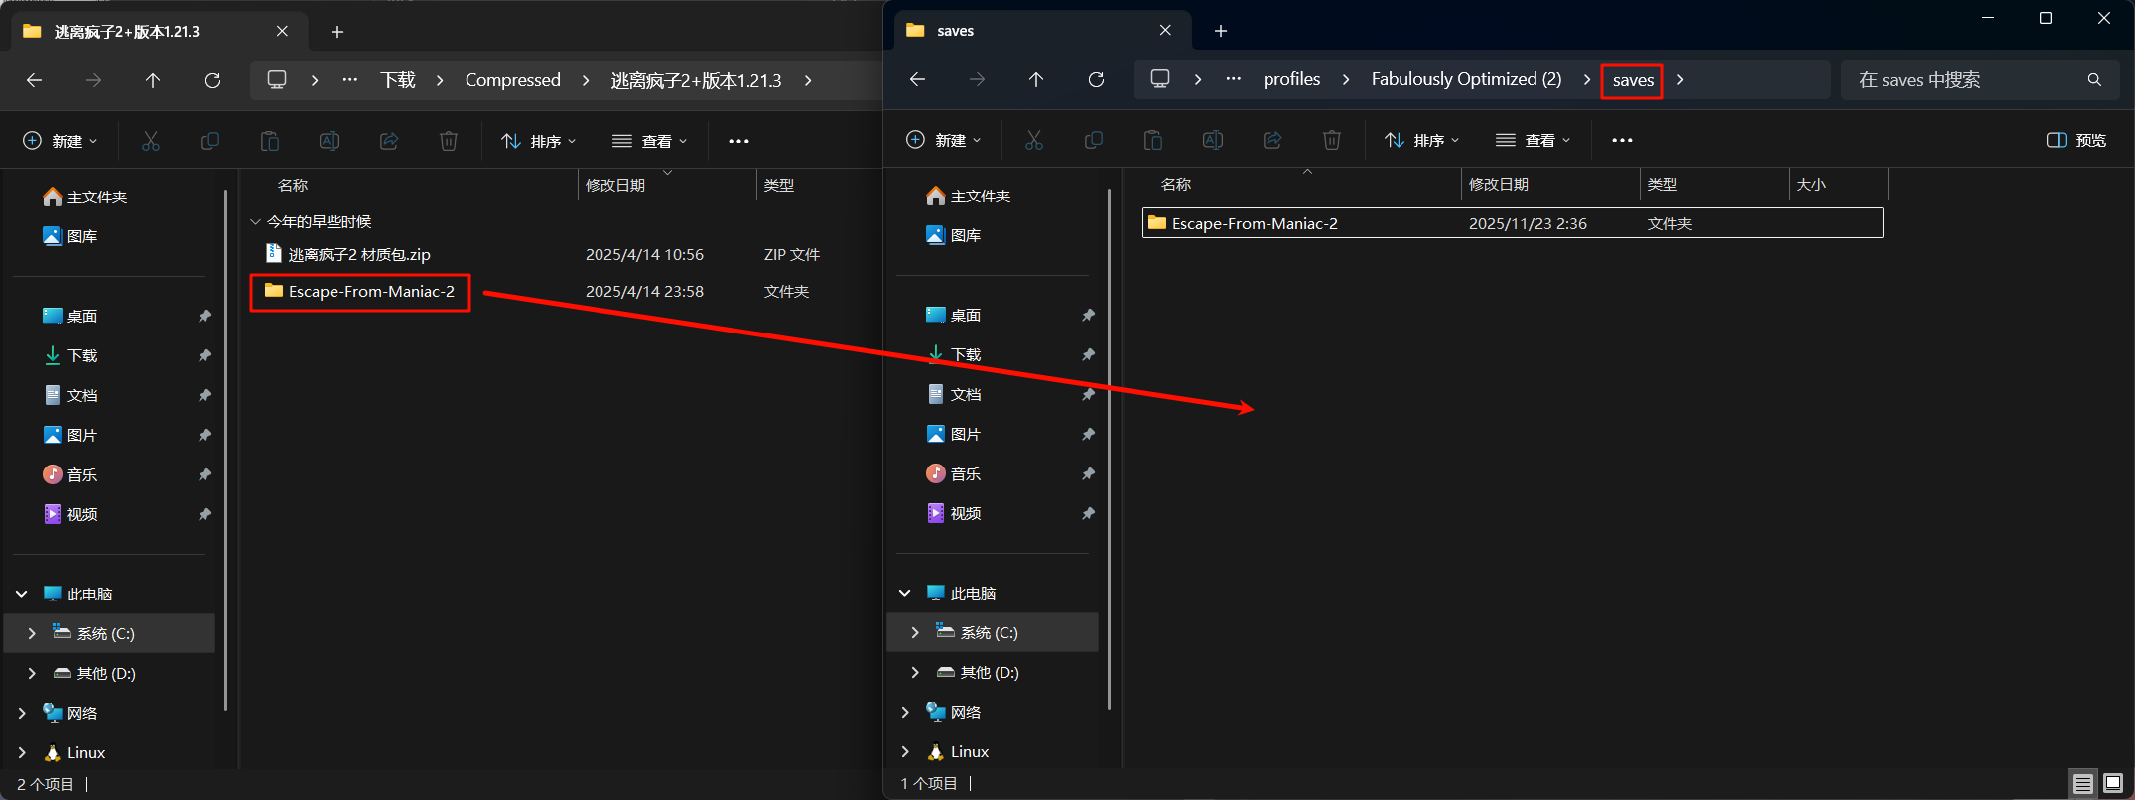Click the cut scissors icon in the left toolbar
The width and height of the screenshot is (2135, 800).
tap(151, 141)
